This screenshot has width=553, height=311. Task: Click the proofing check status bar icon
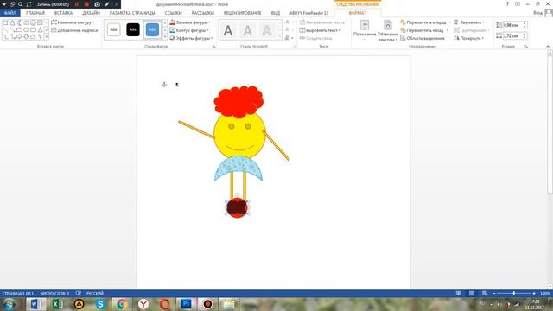pos(78,294)
